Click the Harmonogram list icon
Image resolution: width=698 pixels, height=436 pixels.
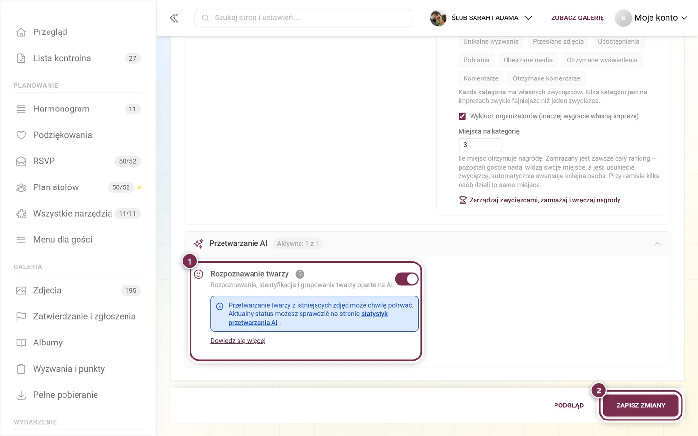coord(21,109)
